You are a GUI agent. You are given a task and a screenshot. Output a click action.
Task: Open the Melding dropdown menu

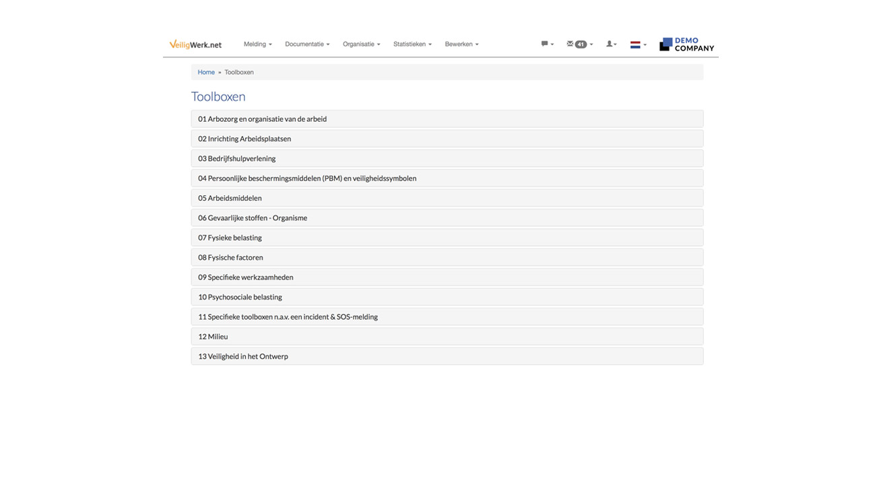[257, 44]
